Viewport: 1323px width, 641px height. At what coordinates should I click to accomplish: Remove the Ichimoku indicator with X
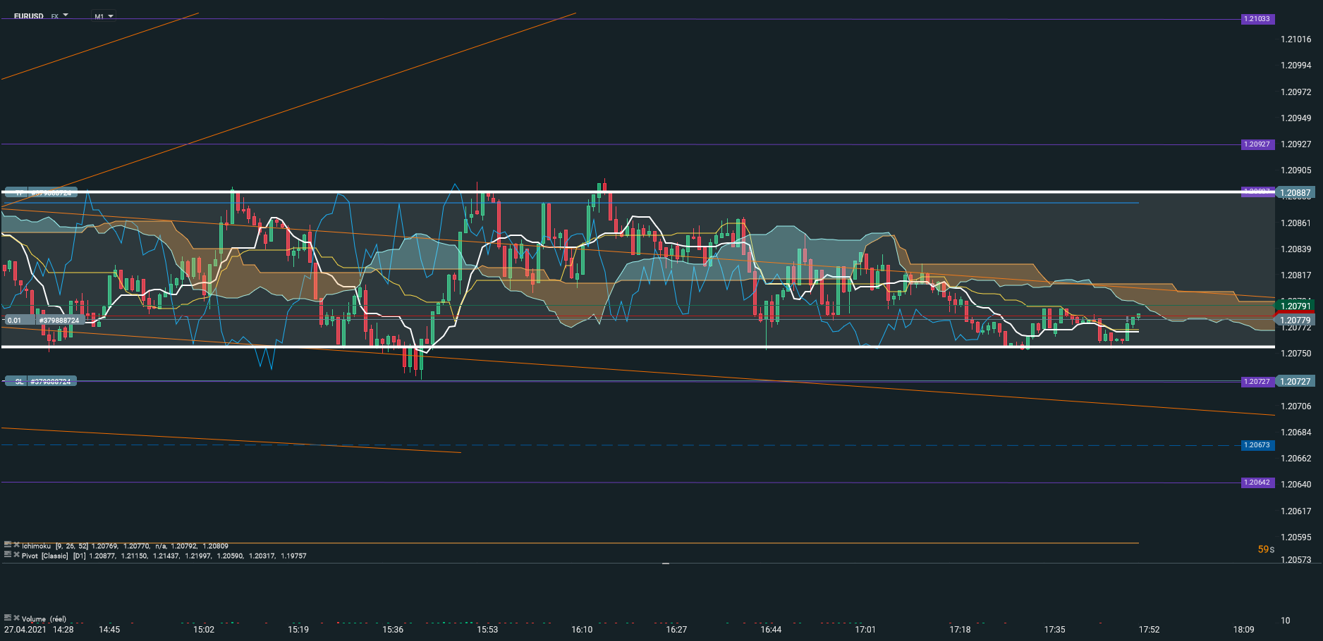(x=16, y=544)
